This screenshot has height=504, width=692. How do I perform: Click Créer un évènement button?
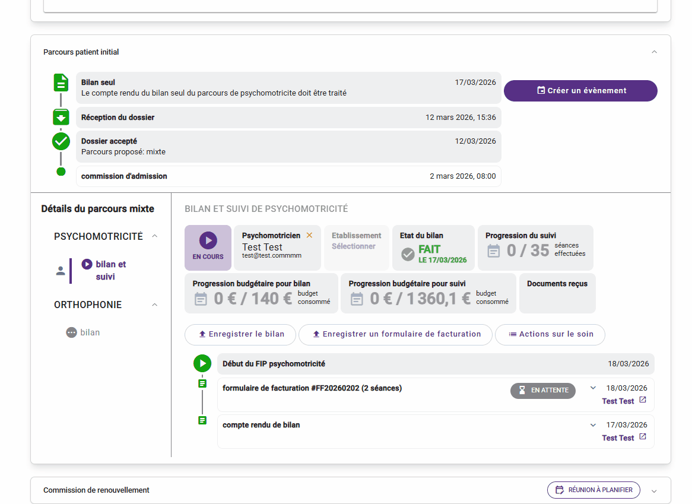[x=580, y=91]
